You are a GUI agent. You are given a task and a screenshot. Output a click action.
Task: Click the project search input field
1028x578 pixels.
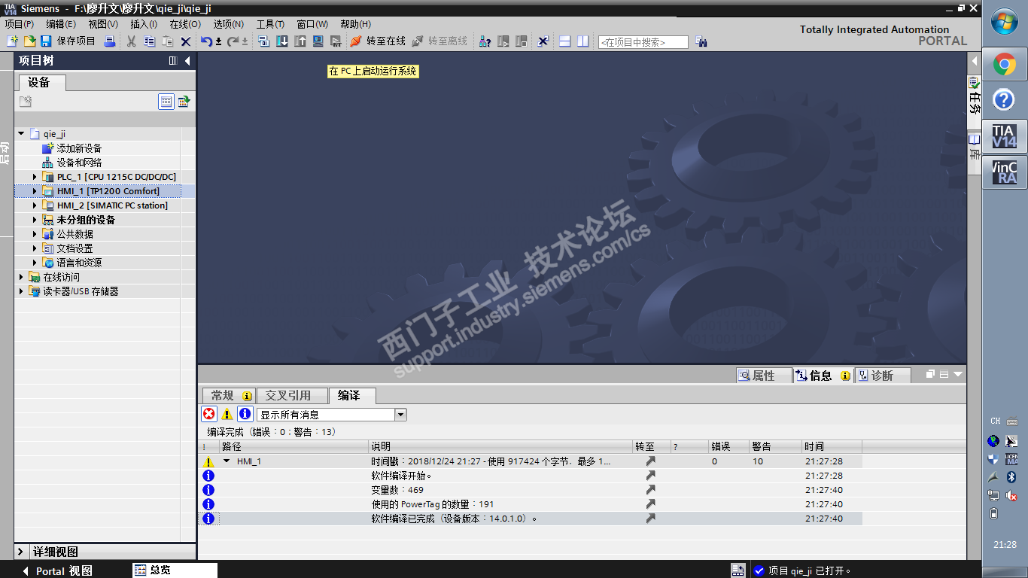coord(643,42)
